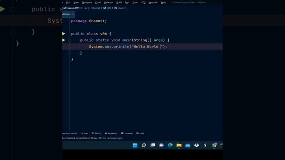Screen dimensions: 285x160
Task: Open the Help menu
Action: pyautogui.click(x=163, y=3)
